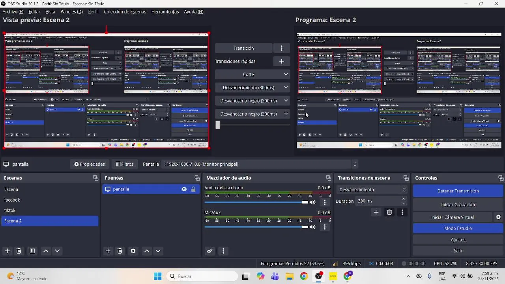This screenshot has width=505, height=284.
Task: Open Transición options three dots
Action: click(x=282, y=48)
